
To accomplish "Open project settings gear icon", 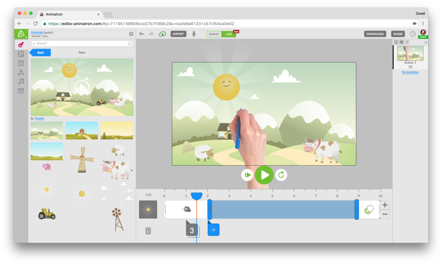I will [x=131, y=34].
